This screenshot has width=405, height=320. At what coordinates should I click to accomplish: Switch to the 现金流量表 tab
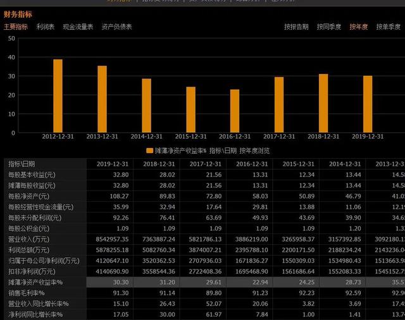(x=78, y=27)
